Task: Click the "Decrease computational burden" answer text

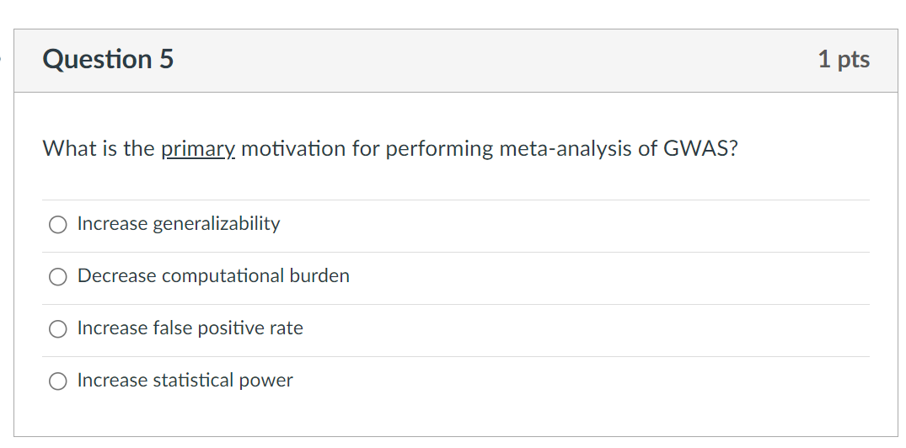Action: 213,276
